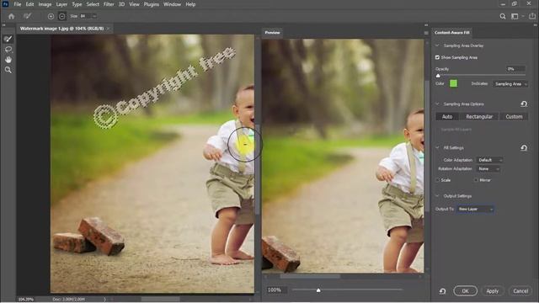Open the Select menu
The image size is (539, 303).
click(93, 4)
